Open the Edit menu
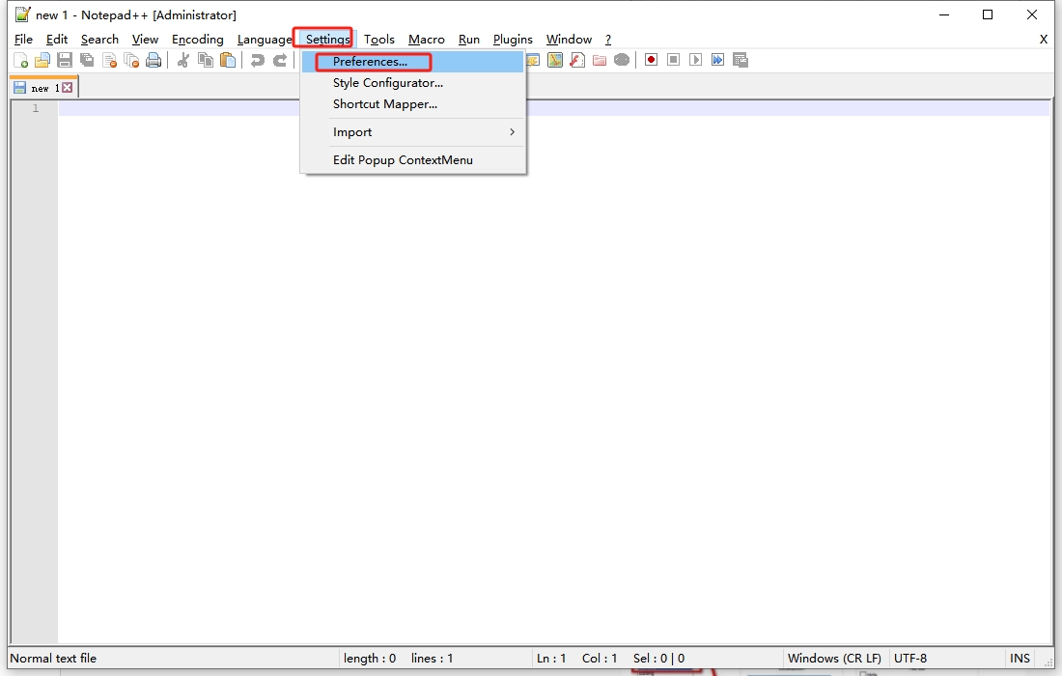The image size is (1062, 676). click(57, 40)
